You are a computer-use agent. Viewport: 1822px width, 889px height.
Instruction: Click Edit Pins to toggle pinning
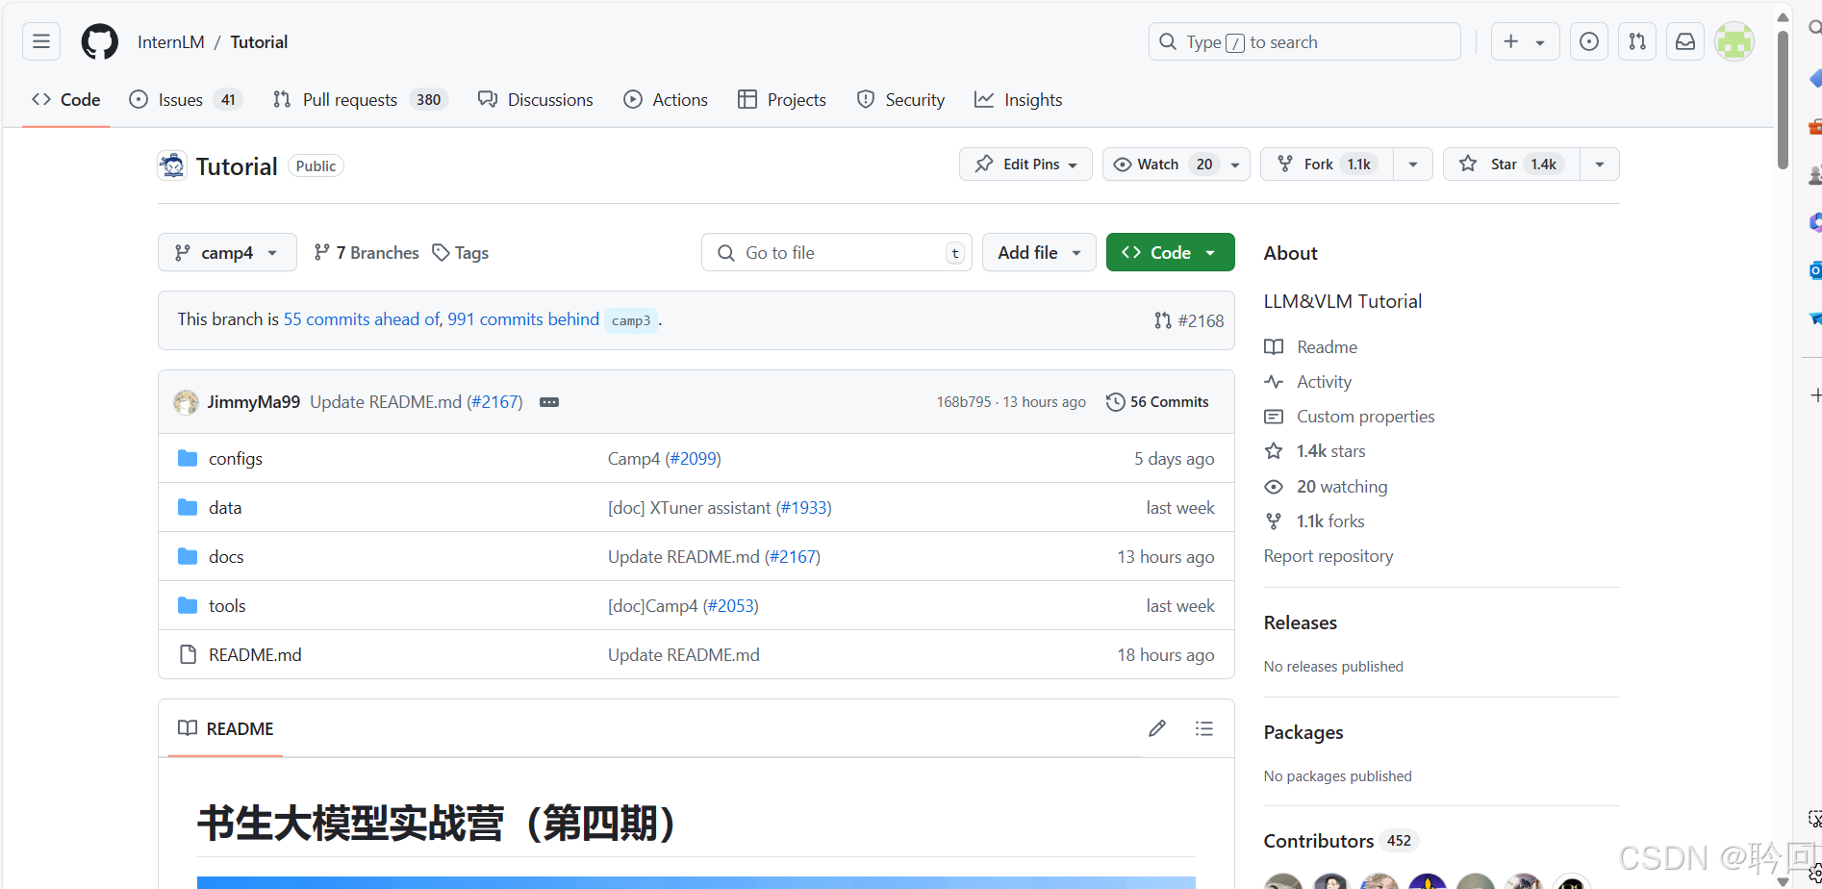pyautogui.click(x=1024, y=164)
